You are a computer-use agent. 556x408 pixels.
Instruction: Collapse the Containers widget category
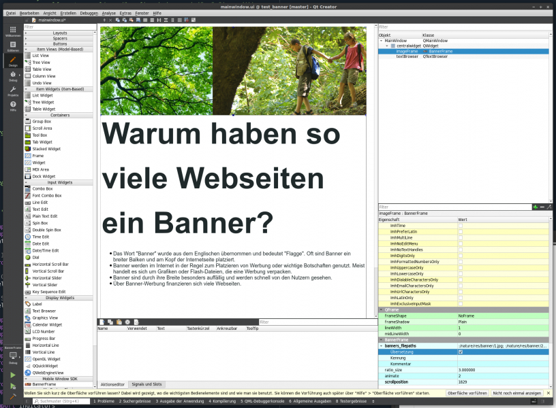coord(60,115)
